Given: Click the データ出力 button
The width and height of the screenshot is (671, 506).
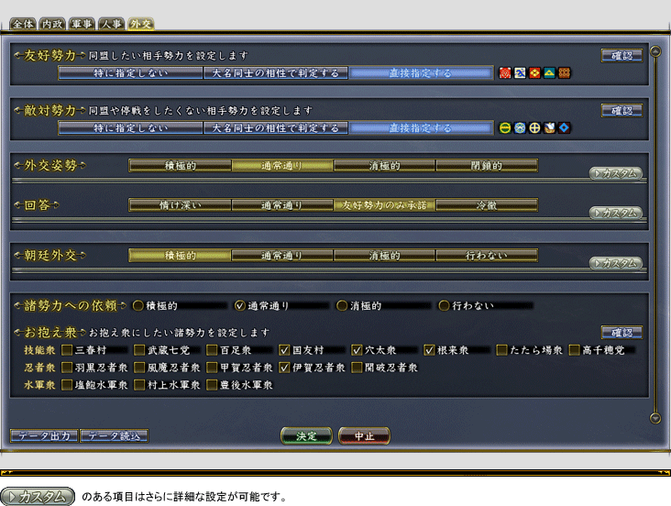Looking at the screenshot, I should click(x=44, y=436).
